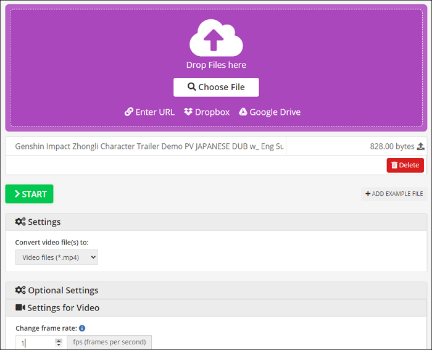Increase frame rate with up arrow
Image resolution: width=432 pixels, height=350 pixels.
coord(59,340)
